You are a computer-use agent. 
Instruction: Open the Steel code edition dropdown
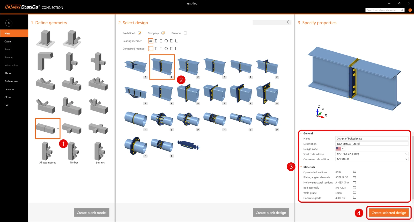click(372, 154)
